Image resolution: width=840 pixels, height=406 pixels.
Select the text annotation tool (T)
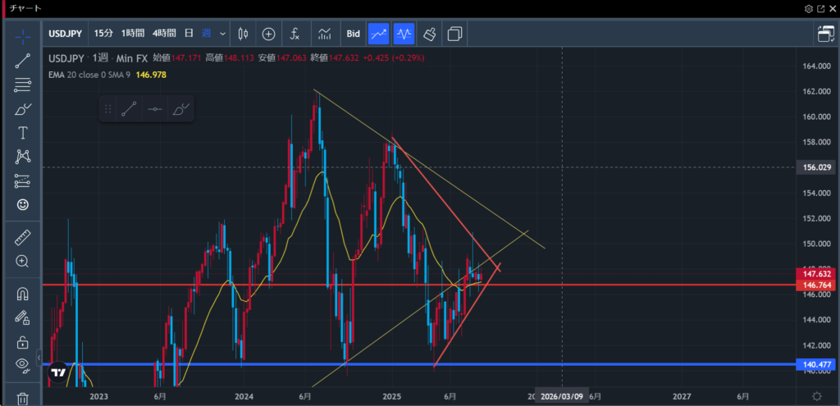pyautogui.click(x=22, y=133)
